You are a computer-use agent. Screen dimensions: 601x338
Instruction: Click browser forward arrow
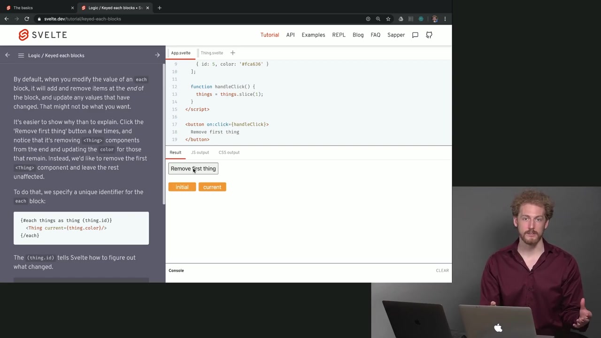(x=16, y=19)
